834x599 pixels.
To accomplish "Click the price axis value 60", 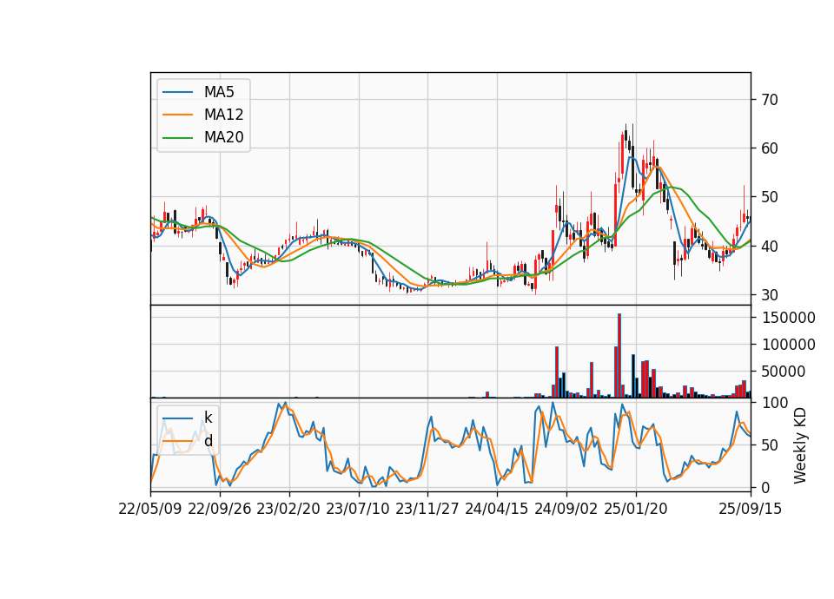I will click(770, 148).
